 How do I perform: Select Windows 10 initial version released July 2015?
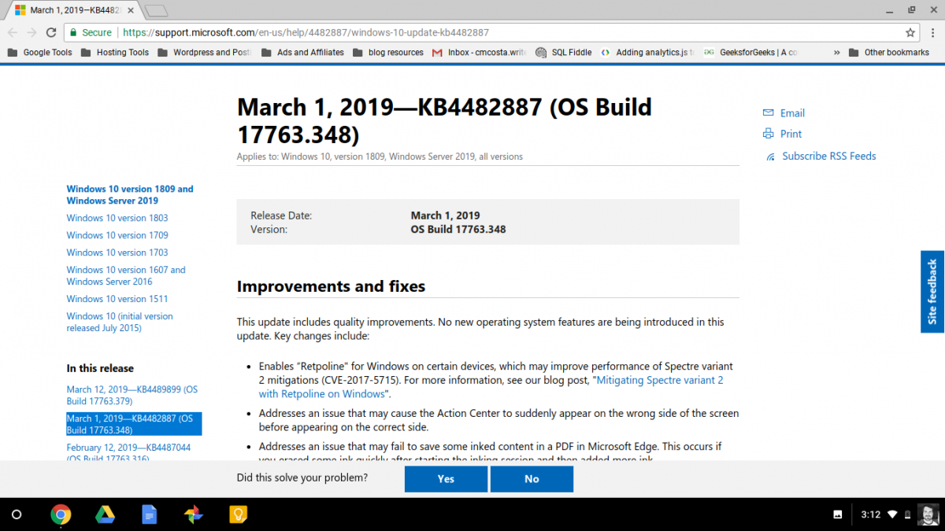click(120, 322)
